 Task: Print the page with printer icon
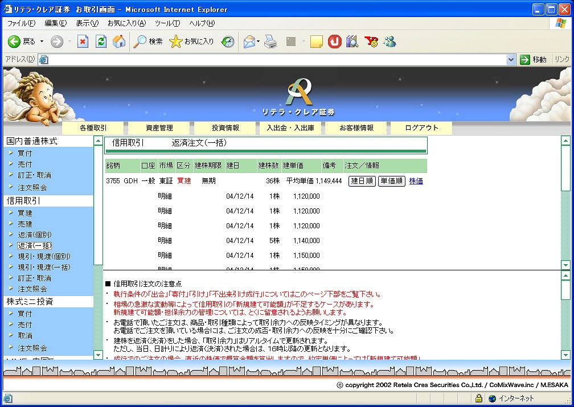[x=270, y=42]
